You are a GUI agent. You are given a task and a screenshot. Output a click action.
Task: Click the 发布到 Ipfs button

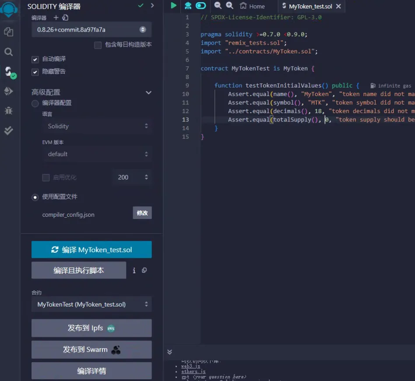[x=91, y=328]
